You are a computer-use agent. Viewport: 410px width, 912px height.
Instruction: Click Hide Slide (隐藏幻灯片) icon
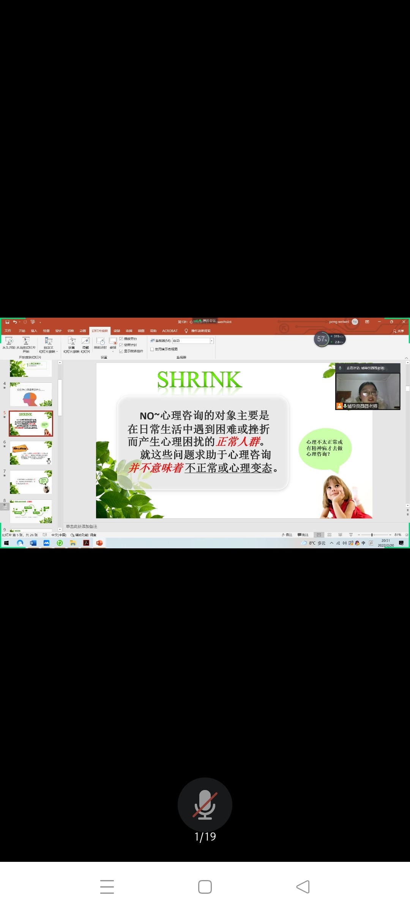click(85, 341)
